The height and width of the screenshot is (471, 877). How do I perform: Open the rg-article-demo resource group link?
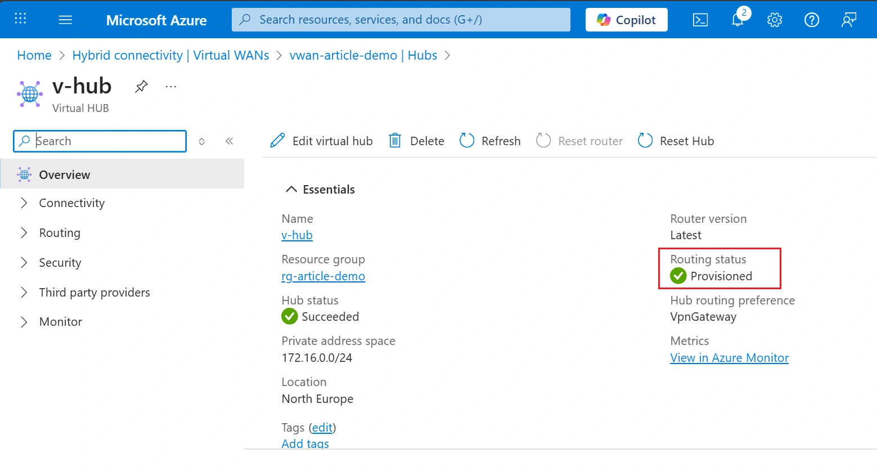[x=323, y=276]
